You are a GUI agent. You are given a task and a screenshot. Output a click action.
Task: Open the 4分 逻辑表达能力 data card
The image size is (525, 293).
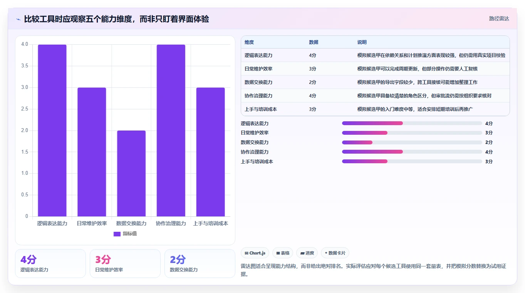click(50, 263)
